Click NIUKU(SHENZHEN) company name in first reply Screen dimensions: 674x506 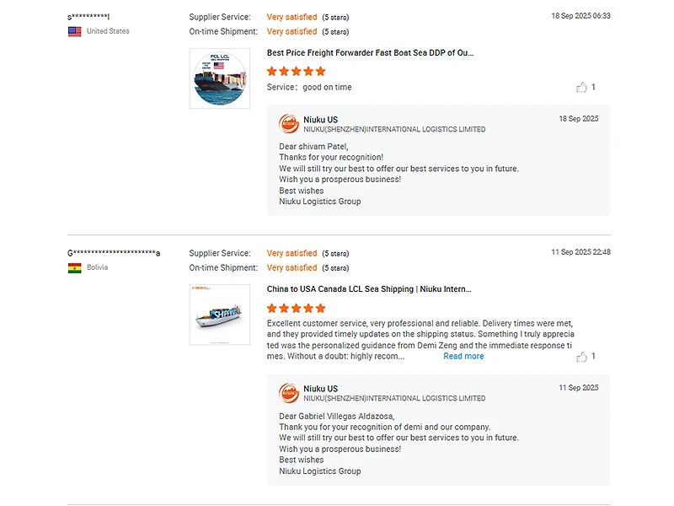click(394, 130)
